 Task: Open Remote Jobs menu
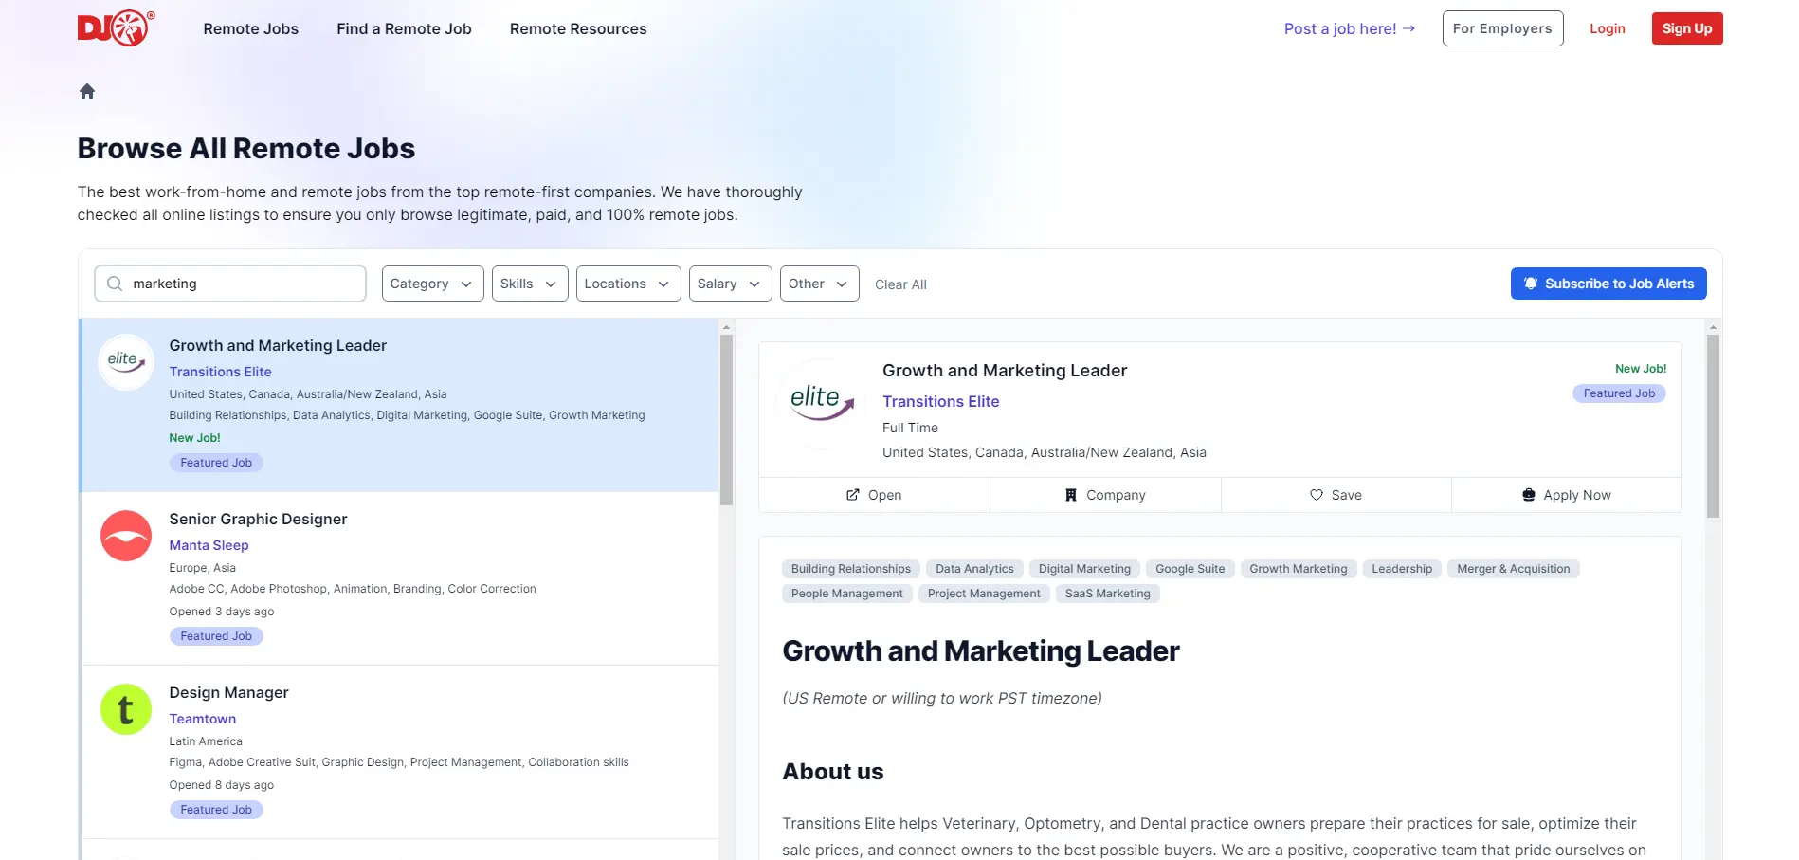[251, 28]
